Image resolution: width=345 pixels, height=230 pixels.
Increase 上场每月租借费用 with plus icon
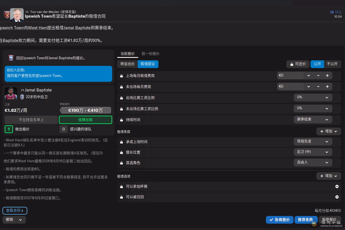(x=327, y=75)
